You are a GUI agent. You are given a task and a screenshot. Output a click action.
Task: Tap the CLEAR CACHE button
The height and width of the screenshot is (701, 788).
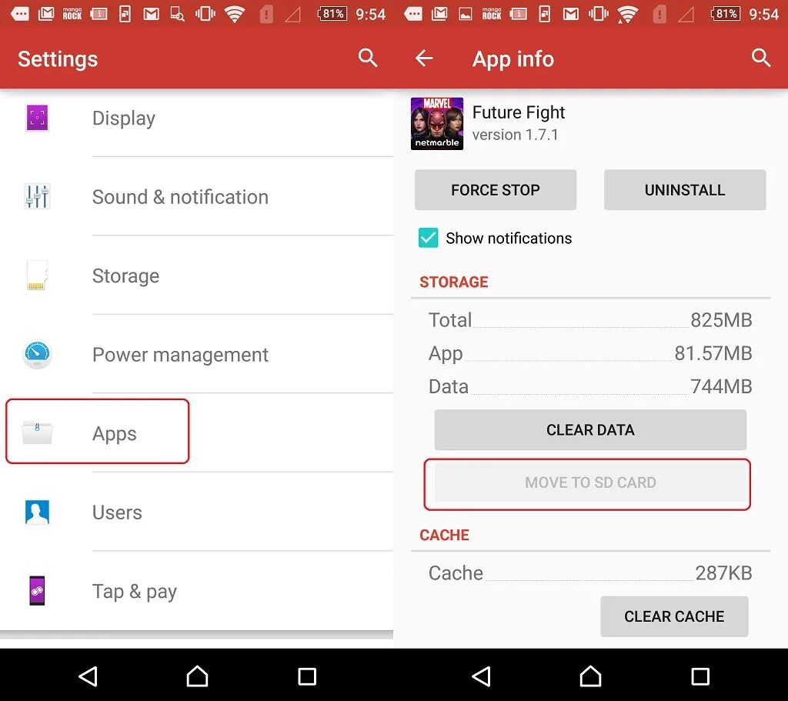pos(674,616)
